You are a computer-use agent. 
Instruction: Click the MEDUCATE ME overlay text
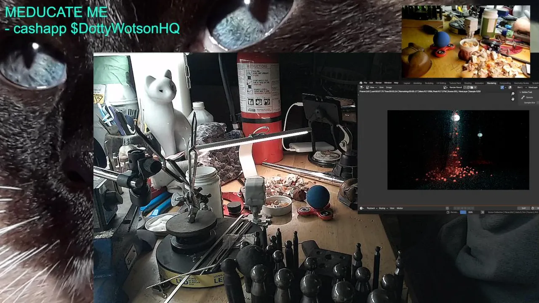pyautogui.click(x=56, y=12)
